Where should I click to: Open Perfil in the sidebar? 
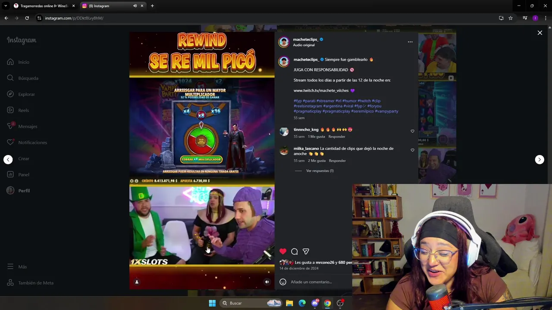18,191
